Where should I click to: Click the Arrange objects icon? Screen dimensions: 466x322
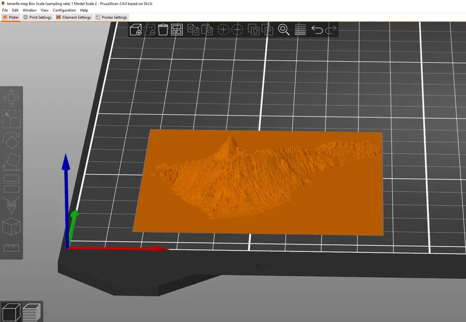pyautogui.click(x=177, y=30)
